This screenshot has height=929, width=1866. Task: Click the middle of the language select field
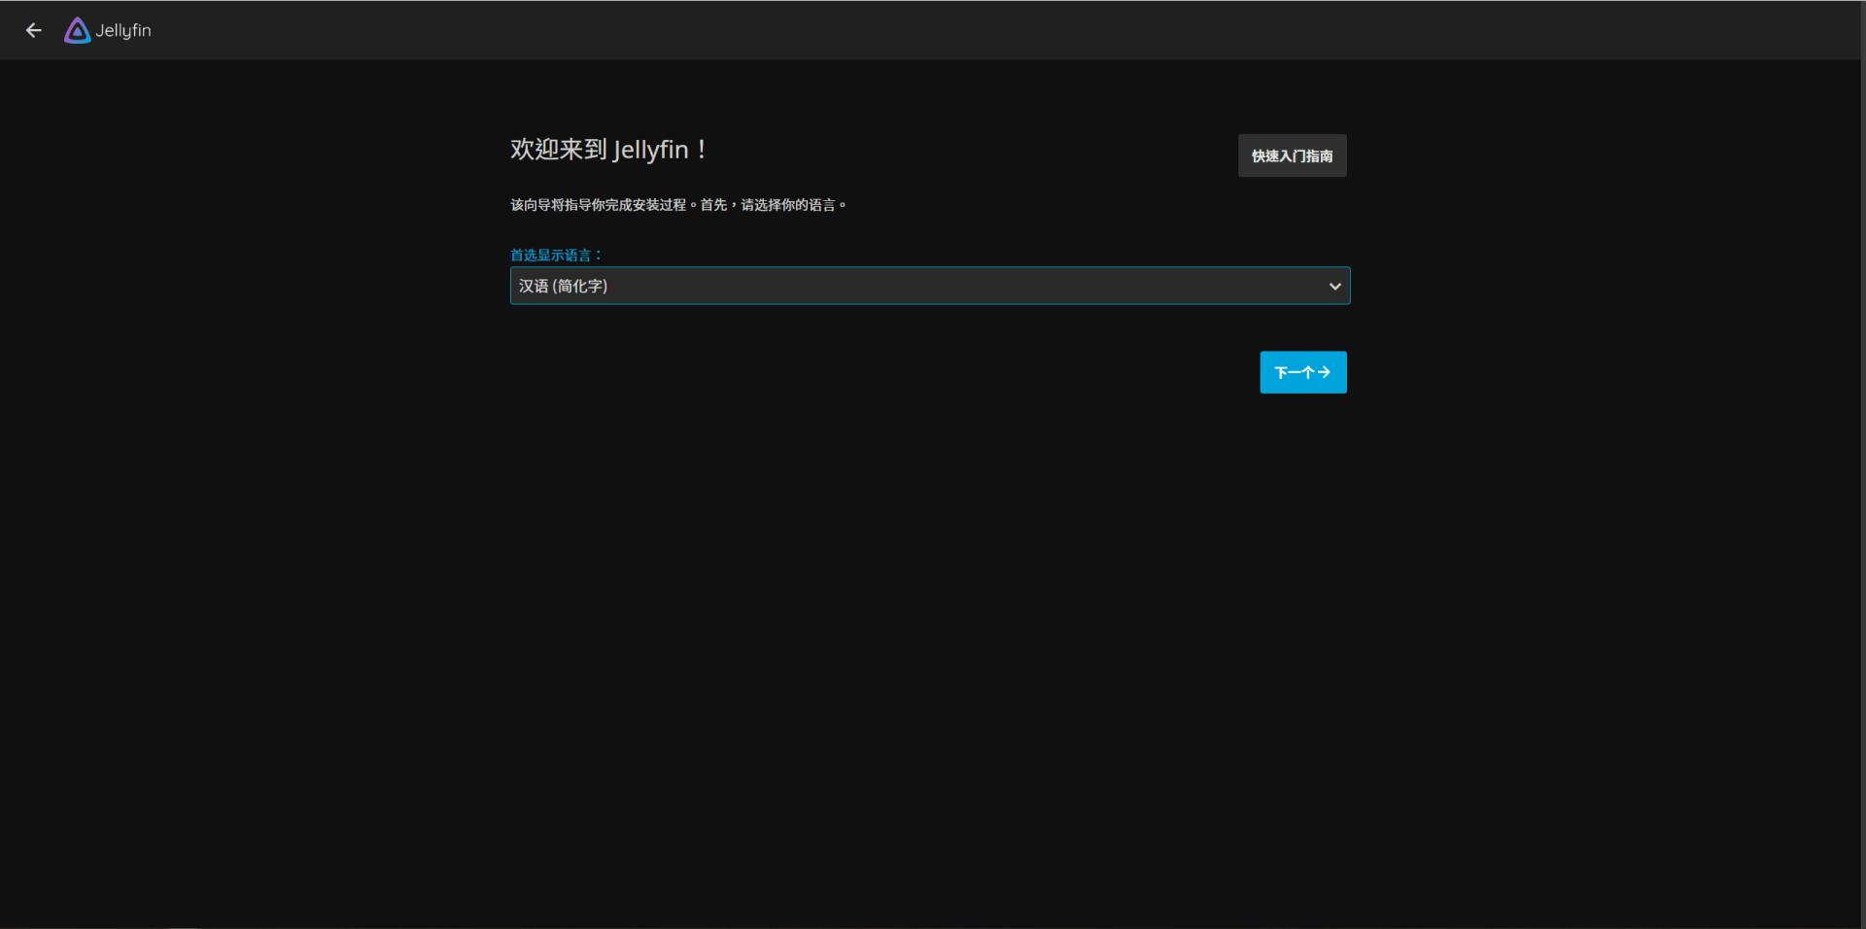pos(929,286)
